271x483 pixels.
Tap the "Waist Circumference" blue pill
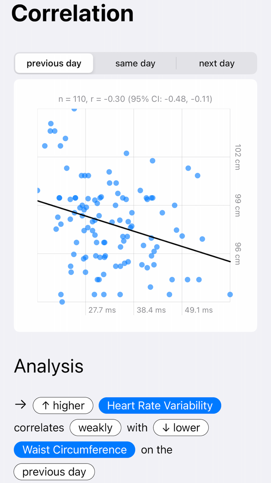point(74,450)
